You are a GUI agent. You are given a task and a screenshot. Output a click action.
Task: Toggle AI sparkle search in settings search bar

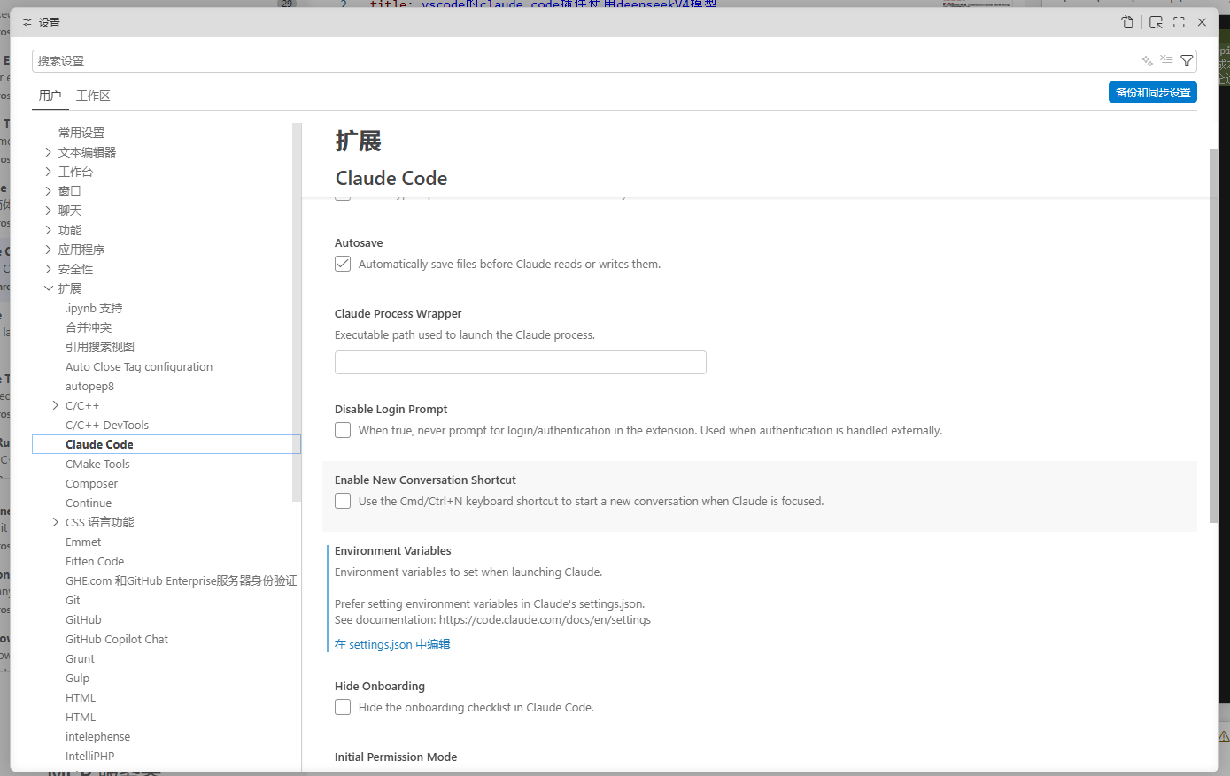(x=1148, y=61)
